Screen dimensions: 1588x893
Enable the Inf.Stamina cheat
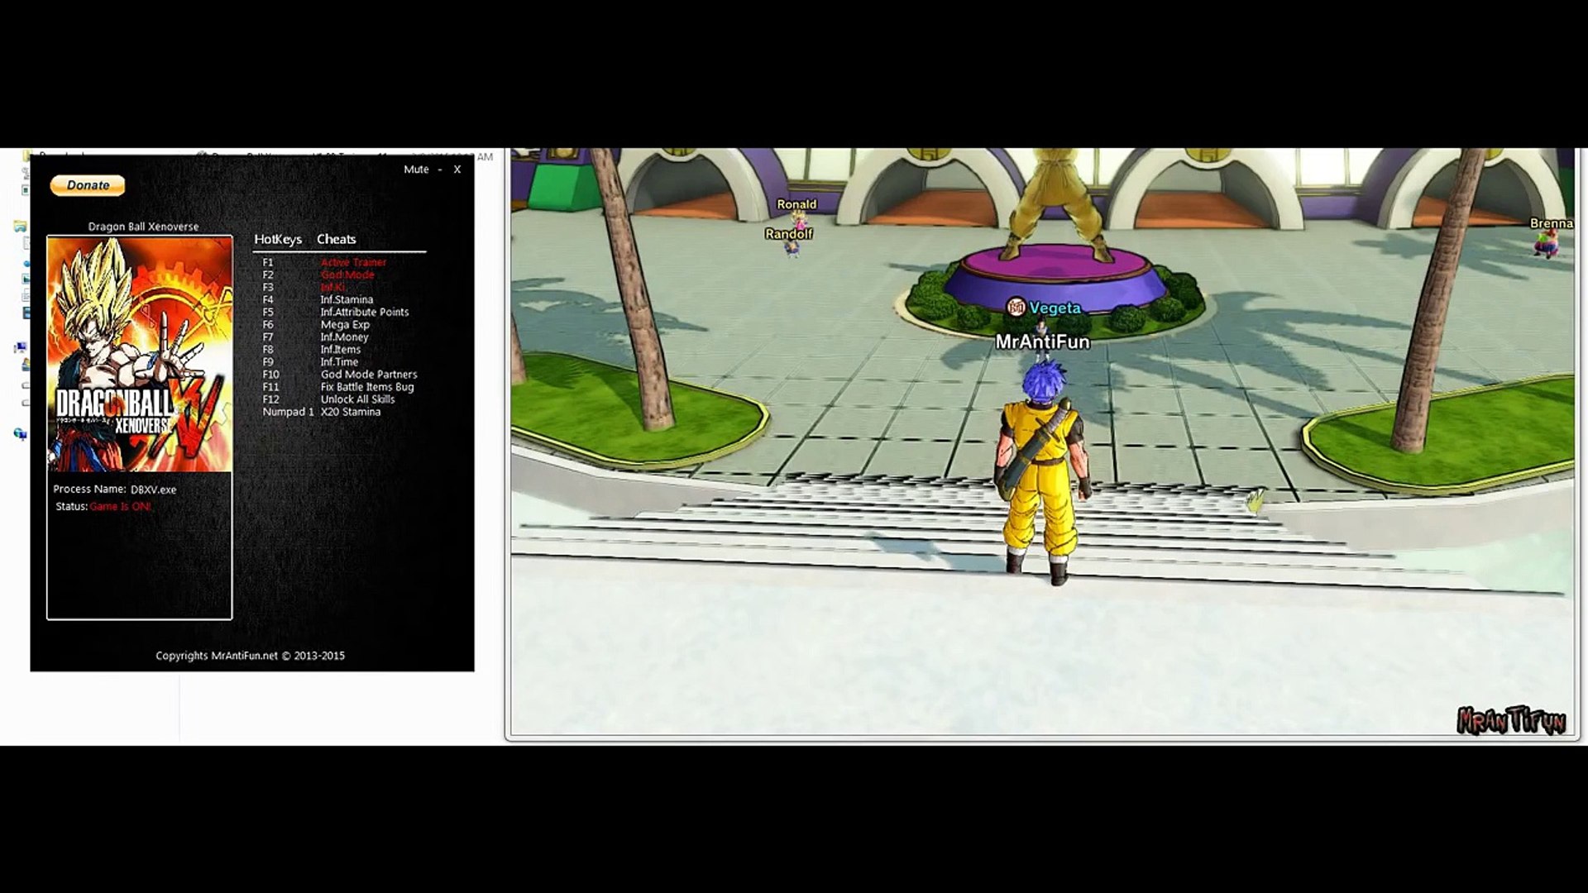(347, 299)
